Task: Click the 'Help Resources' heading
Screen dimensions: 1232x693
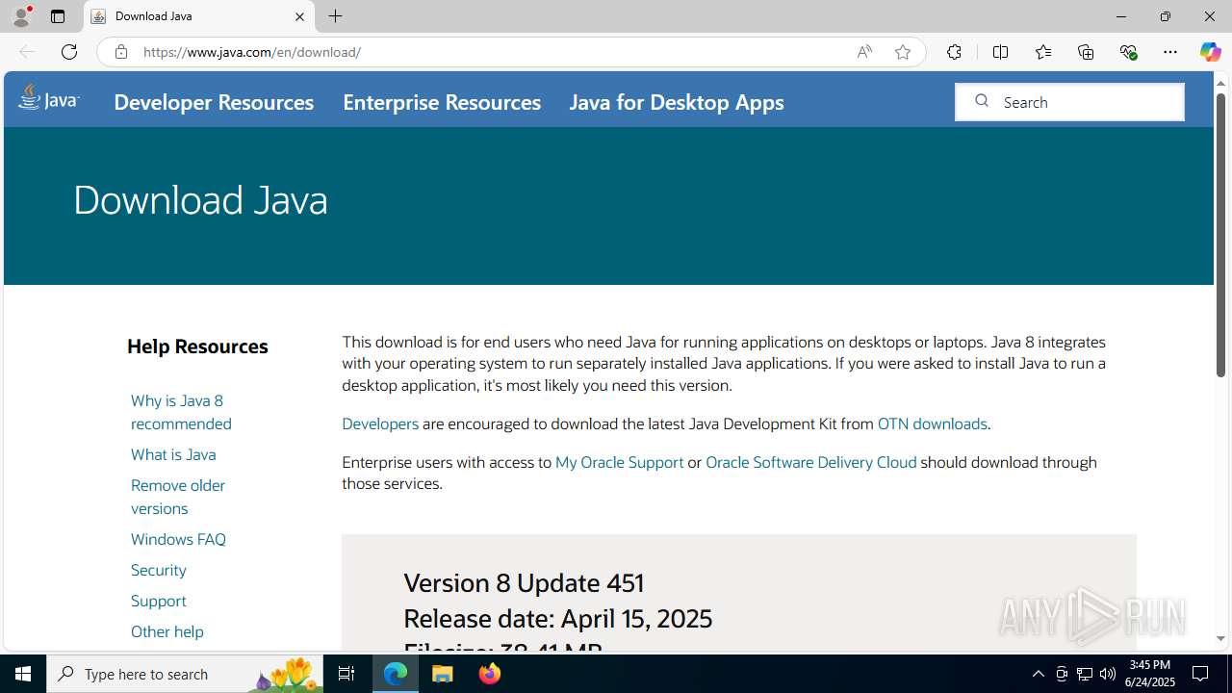Action: point(197,346)
